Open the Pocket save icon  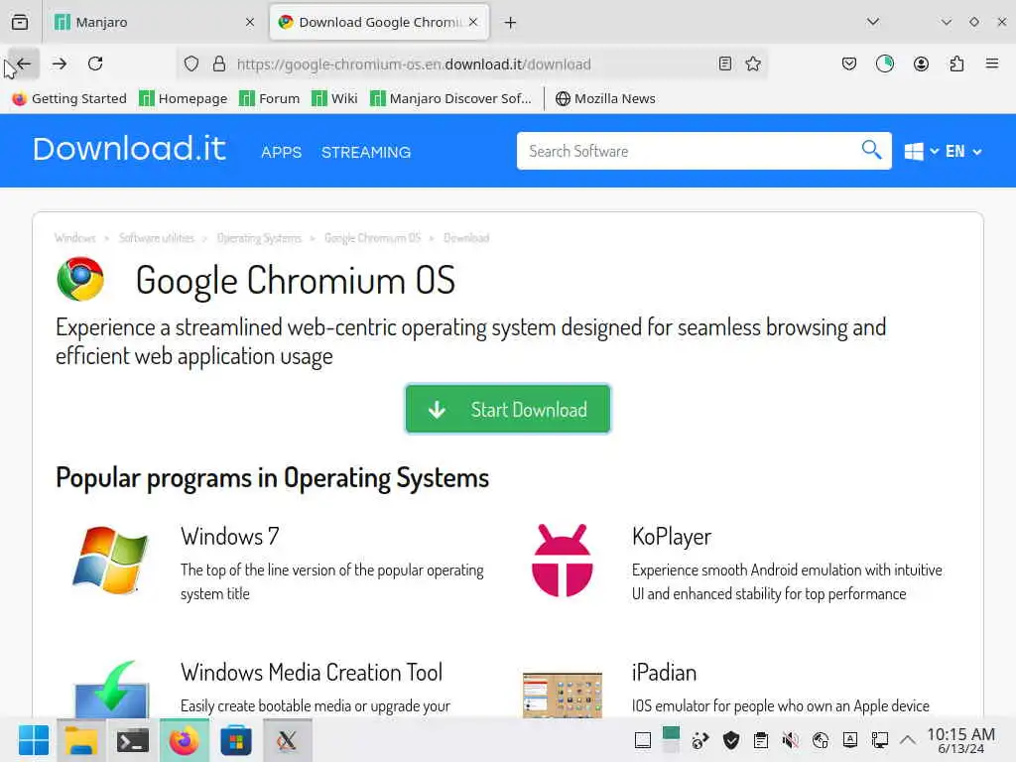click(849, 63)
